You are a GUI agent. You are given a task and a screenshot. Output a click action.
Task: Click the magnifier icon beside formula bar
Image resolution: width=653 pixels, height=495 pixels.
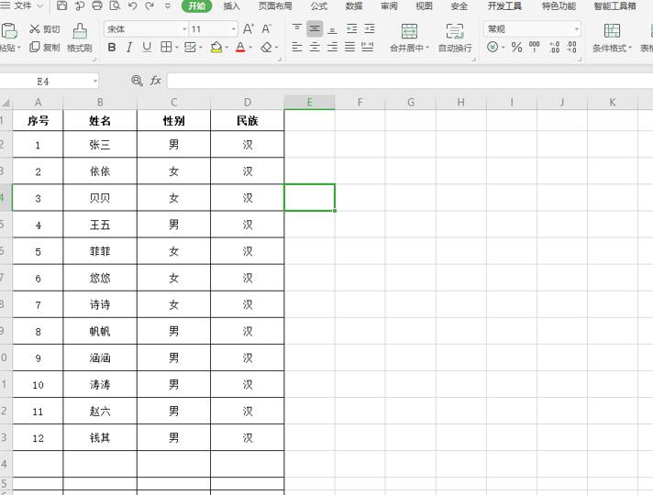tap(137, 81)
